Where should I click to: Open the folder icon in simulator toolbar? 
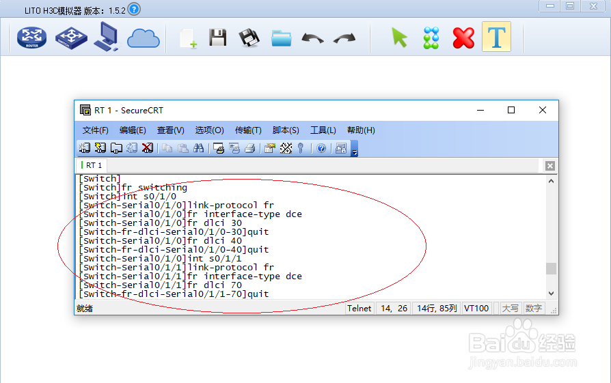tap(282, 38)
